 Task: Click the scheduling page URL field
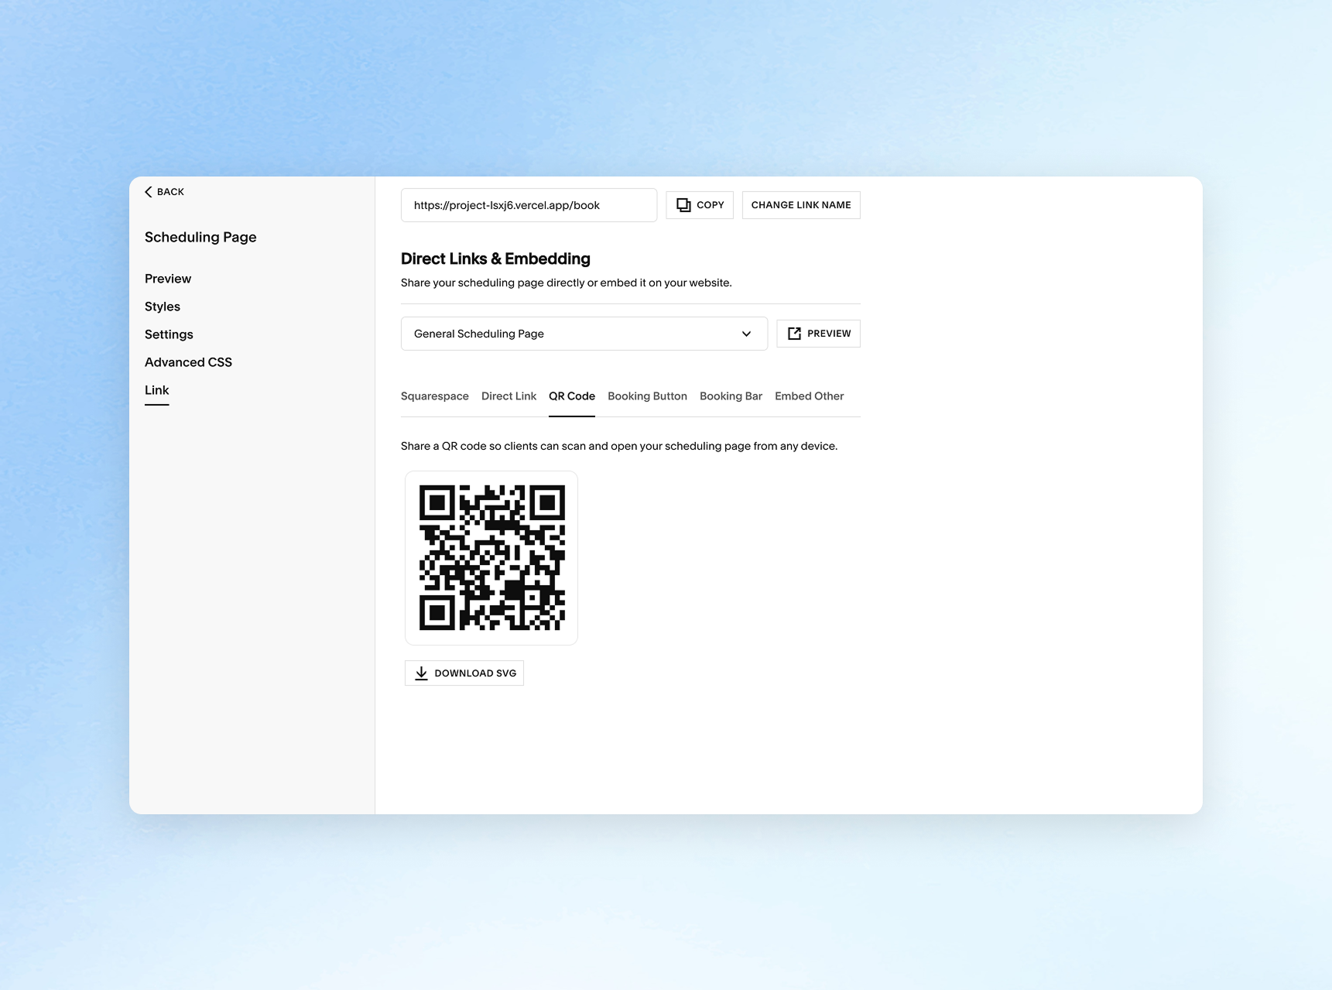click(529, 205)
